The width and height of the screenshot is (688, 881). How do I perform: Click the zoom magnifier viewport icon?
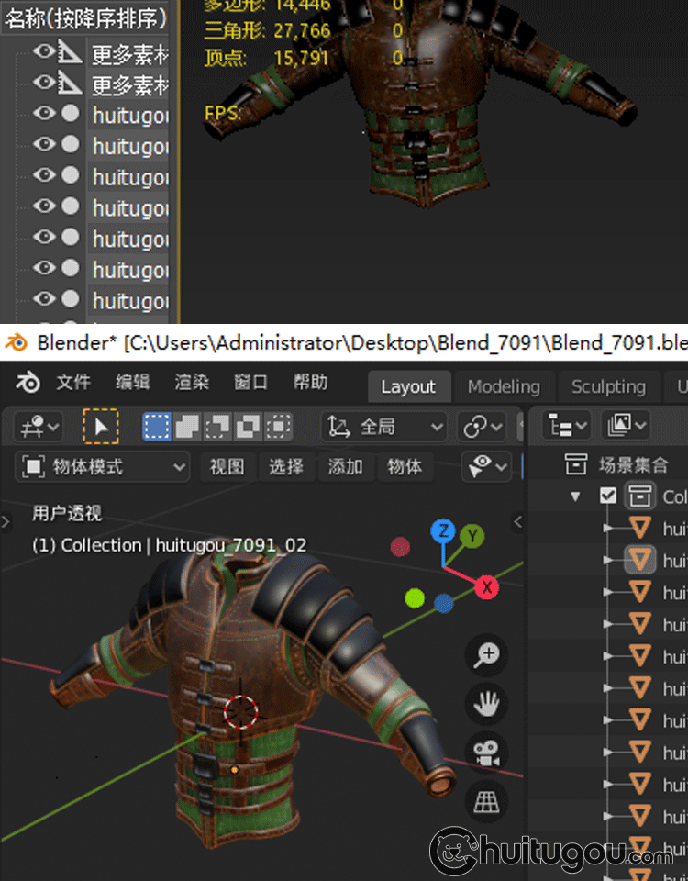click(x=485, y=655)
